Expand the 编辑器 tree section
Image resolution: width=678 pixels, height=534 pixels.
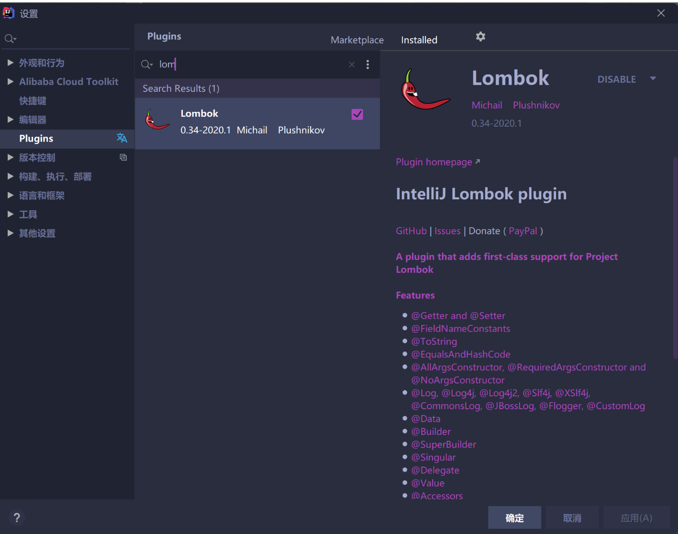tap(11, 120)
